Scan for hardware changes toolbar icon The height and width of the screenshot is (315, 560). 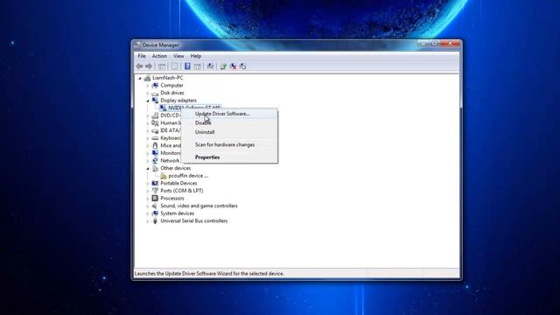tap(210, 66)
